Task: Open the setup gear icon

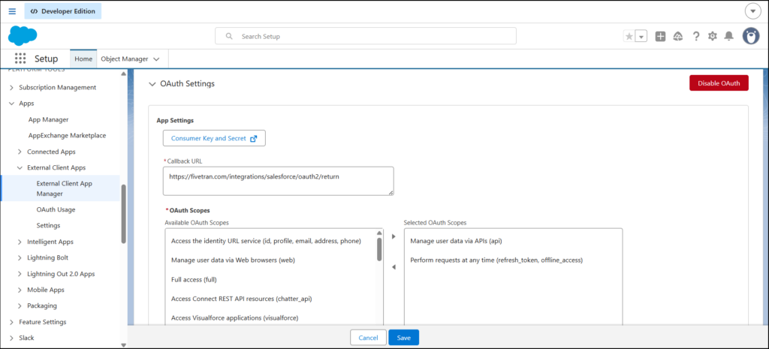Action: tap(712, 36)
